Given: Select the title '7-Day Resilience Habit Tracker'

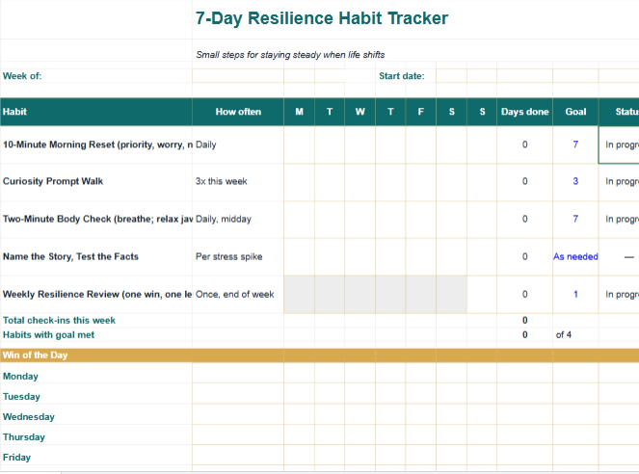Looking at the screenshot, I should pos(322,18).
